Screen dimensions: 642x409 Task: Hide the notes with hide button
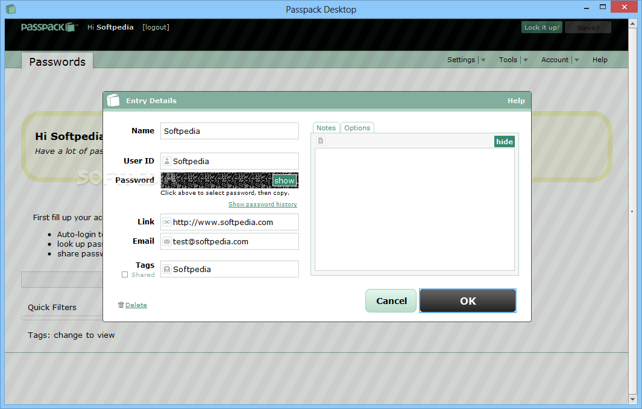pos(505,141)
